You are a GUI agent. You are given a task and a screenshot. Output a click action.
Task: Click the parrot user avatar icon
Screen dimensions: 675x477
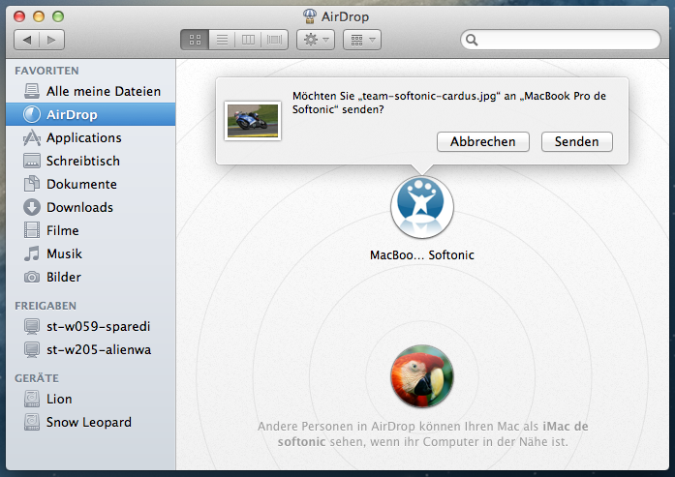[x=421, y=376]
